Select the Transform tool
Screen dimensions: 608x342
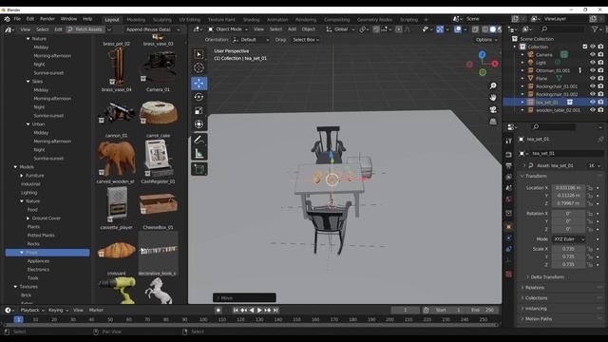[199, 124]
